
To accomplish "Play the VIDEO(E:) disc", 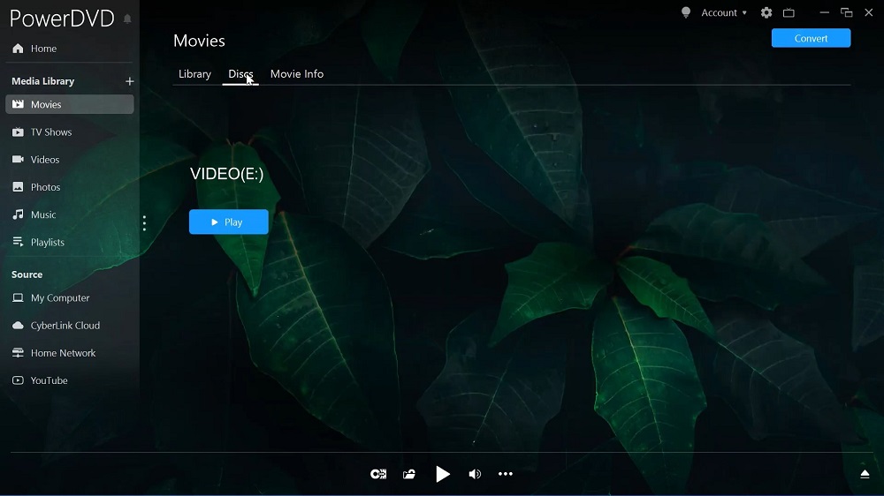I will [x=228, y=222].
